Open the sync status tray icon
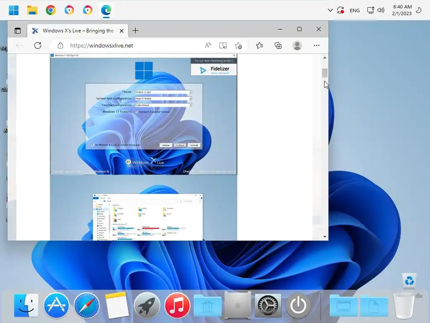This screenshot has width=430, height=323. click(341, 11)
